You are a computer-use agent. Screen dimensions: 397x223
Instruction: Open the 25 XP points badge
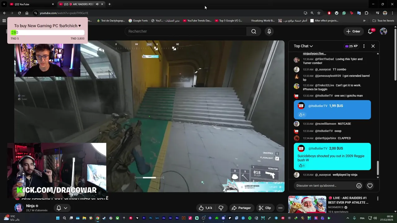(x=351, y=46)
